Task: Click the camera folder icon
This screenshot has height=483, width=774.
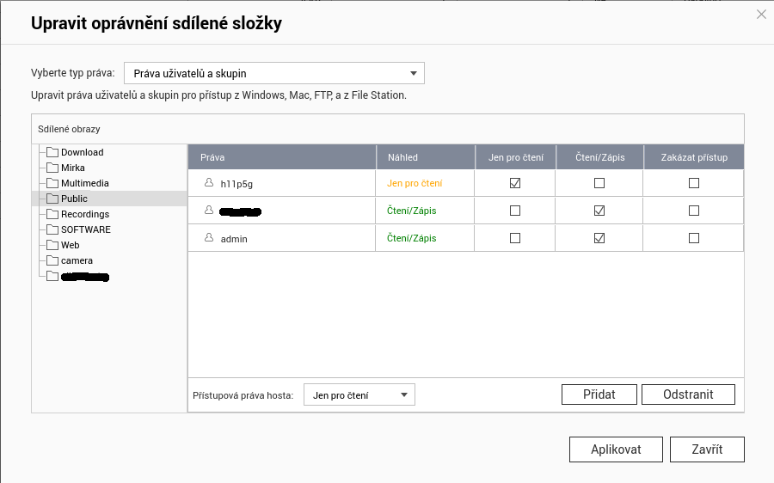Action: coord(52,260)
